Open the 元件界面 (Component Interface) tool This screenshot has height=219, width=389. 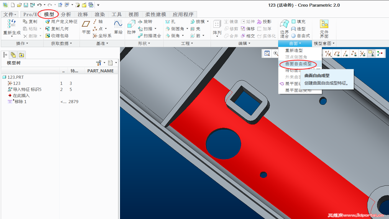tap(324, 29)
